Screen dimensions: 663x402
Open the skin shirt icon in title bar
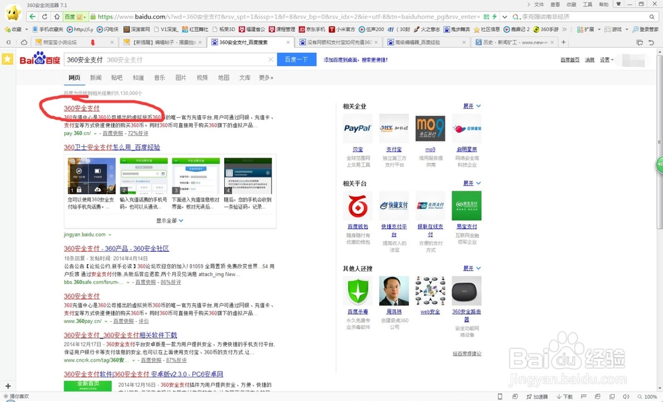click(x=618, y=4)
